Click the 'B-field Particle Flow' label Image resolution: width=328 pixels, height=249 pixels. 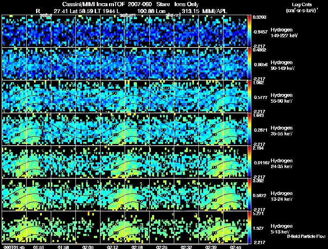tap(306, 236)
